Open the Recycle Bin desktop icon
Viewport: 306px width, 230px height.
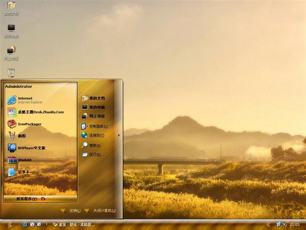(x=11, y=73)
